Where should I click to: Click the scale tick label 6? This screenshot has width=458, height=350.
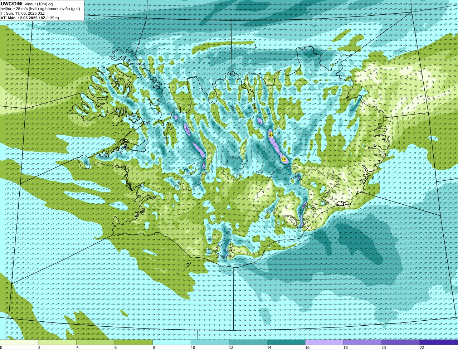click(116, 347)
